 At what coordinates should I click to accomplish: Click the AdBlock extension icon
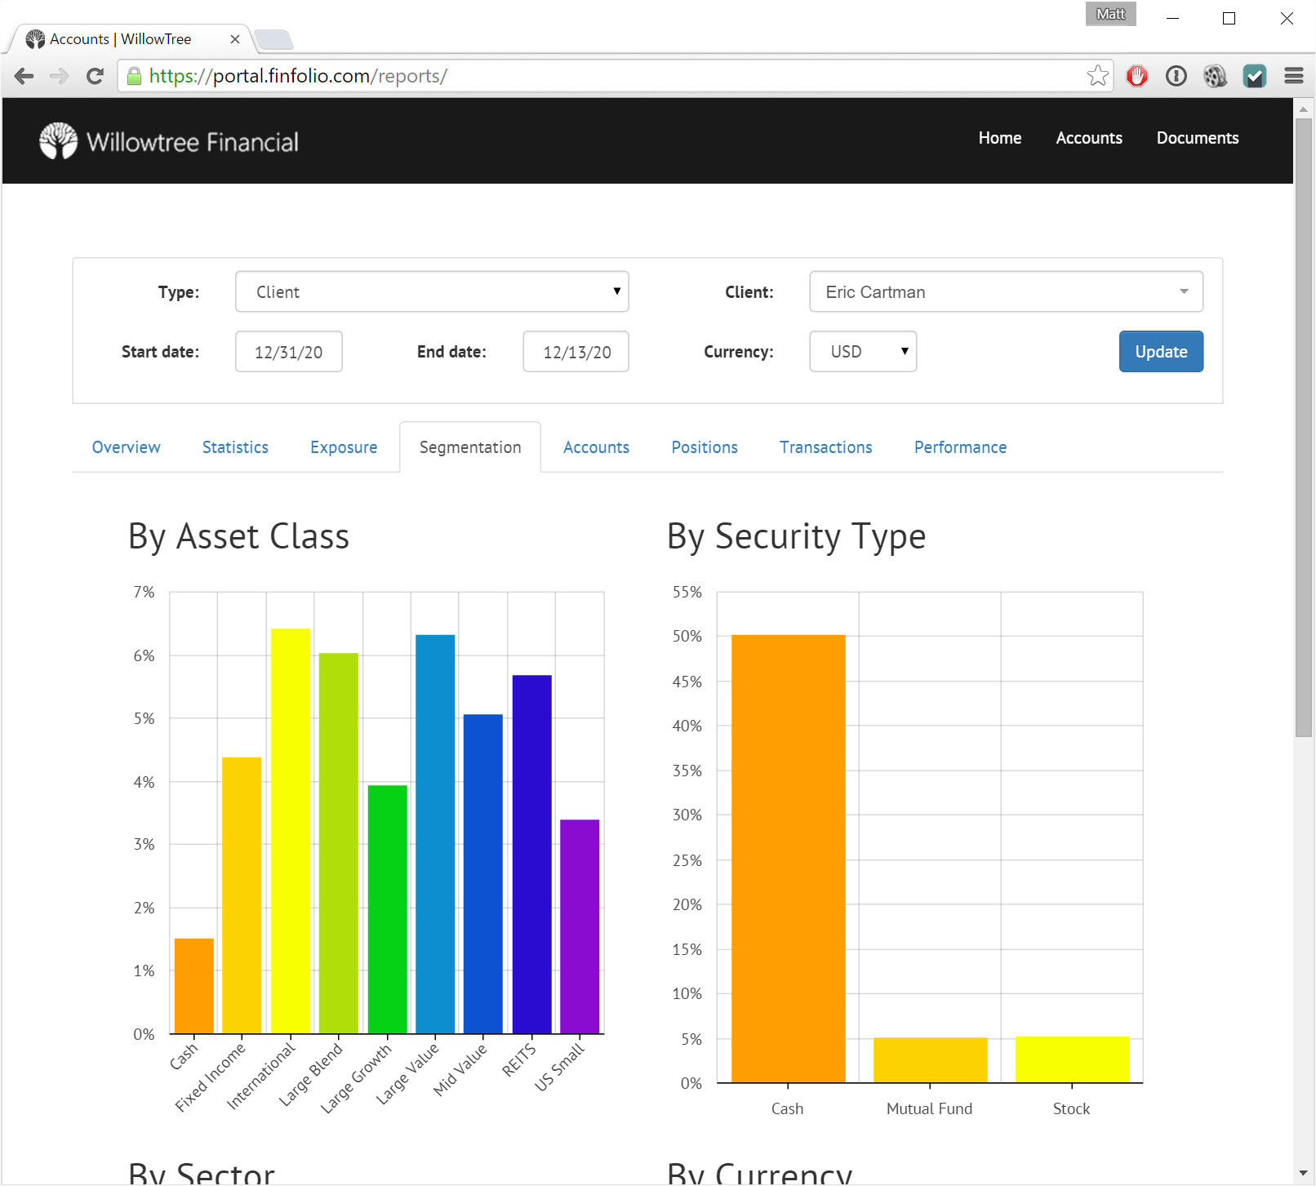1137,76
